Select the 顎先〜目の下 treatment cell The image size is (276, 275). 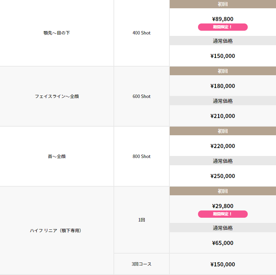pos(57,33)
